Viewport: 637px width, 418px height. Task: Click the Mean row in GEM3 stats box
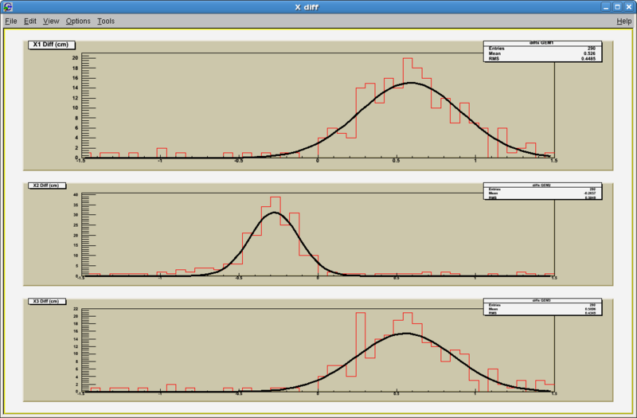pos(542,309)
